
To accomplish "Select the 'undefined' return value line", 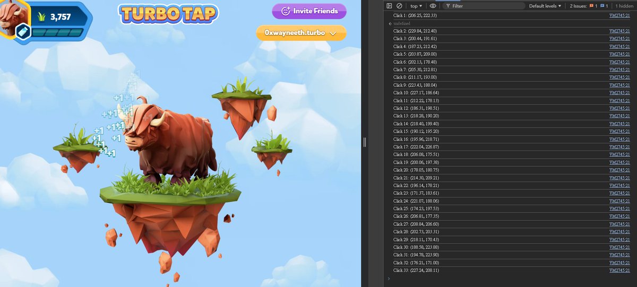I will point(402,23).
